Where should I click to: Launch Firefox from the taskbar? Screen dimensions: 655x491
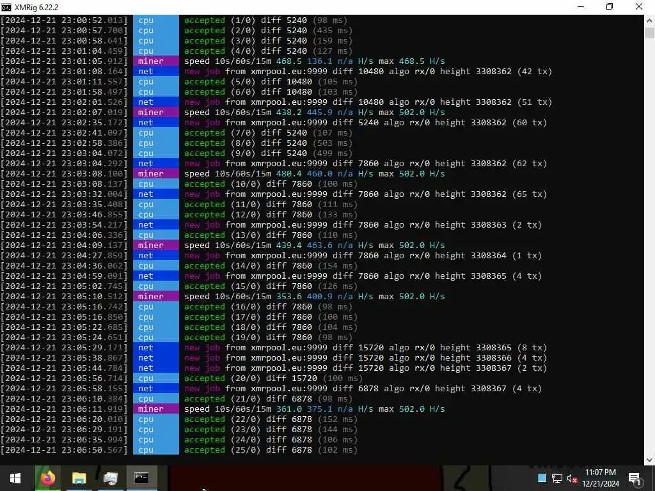point(47,478)
